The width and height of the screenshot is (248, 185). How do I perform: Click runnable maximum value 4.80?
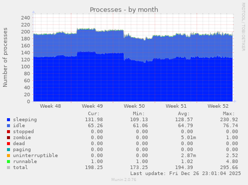[x=232, y=162]
